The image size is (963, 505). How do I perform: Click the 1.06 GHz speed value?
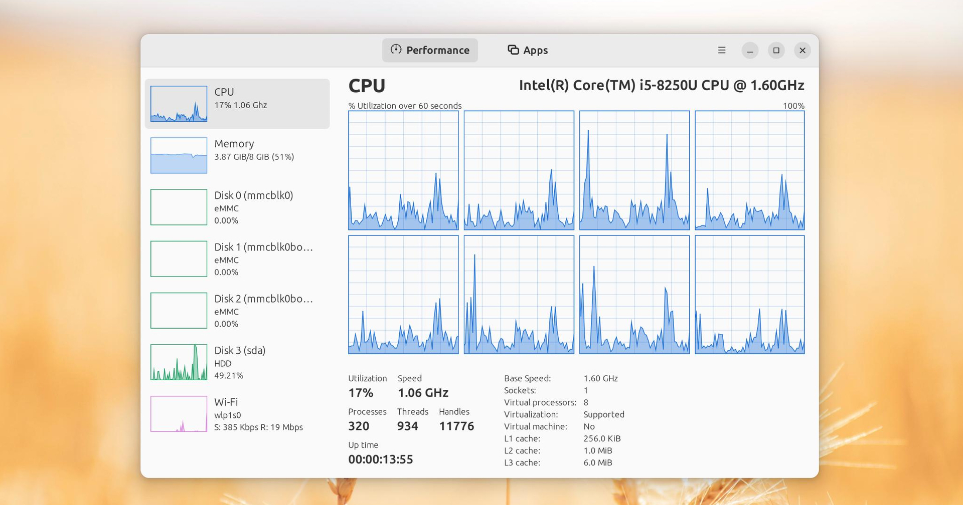point(423,393)
